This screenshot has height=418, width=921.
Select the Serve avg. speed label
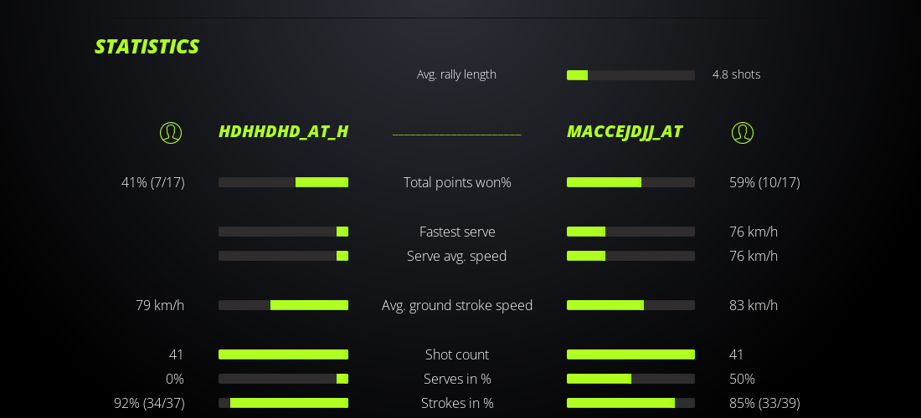coord(457,256)
